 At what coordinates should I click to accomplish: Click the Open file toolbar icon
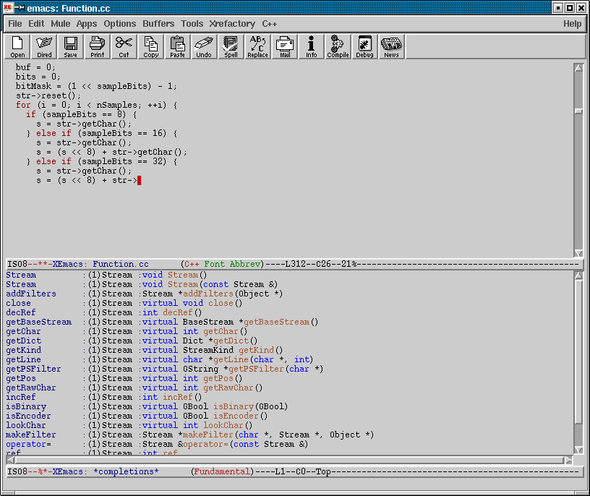(x=17, y=47)
